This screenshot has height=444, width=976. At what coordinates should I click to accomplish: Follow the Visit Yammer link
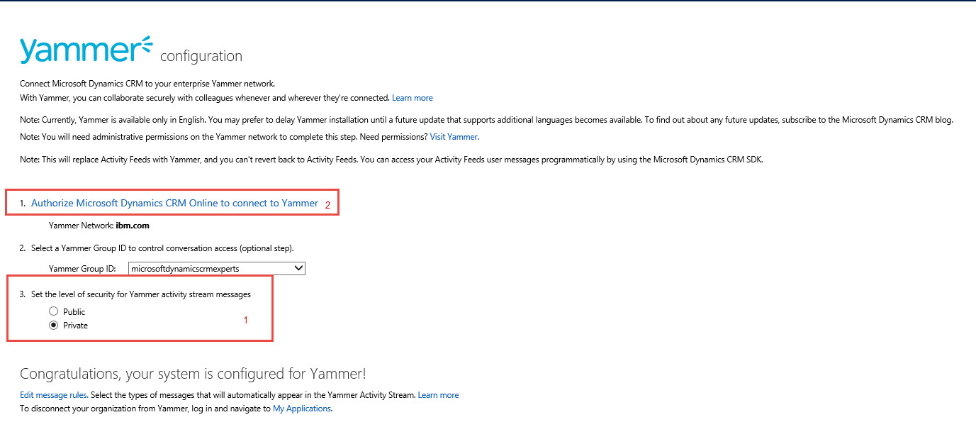pos(454,136)
